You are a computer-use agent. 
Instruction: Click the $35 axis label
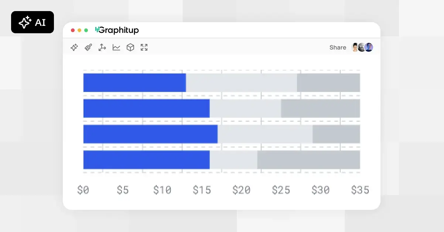pos(360,190)
